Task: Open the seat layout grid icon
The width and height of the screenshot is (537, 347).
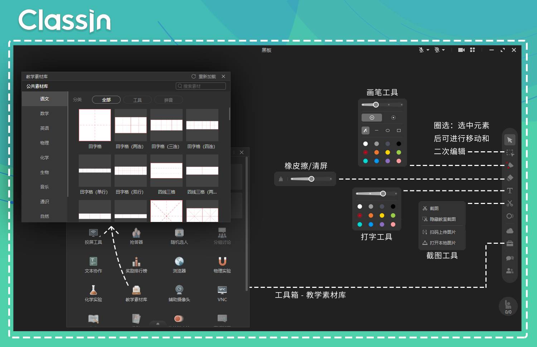Action: [x=473, y=50]
